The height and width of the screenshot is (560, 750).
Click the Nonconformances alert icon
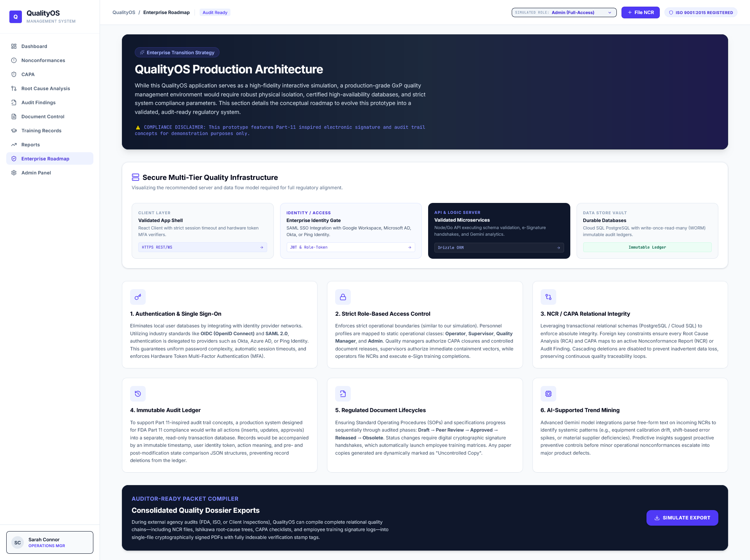(14, 60)
